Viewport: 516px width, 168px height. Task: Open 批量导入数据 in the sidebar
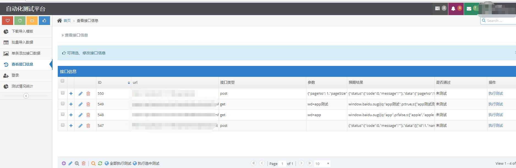(x=26, y=43)
